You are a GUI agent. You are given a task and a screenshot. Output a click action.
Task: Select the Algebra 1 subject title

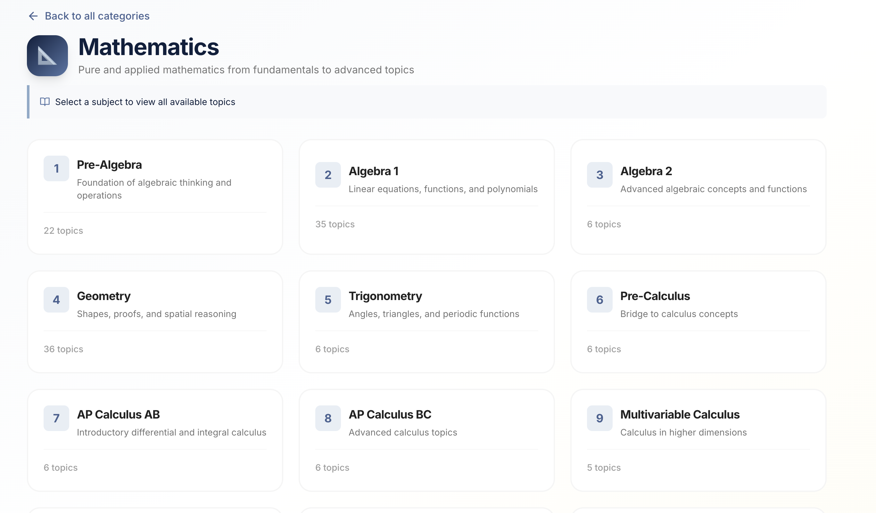tap(373, 171)
